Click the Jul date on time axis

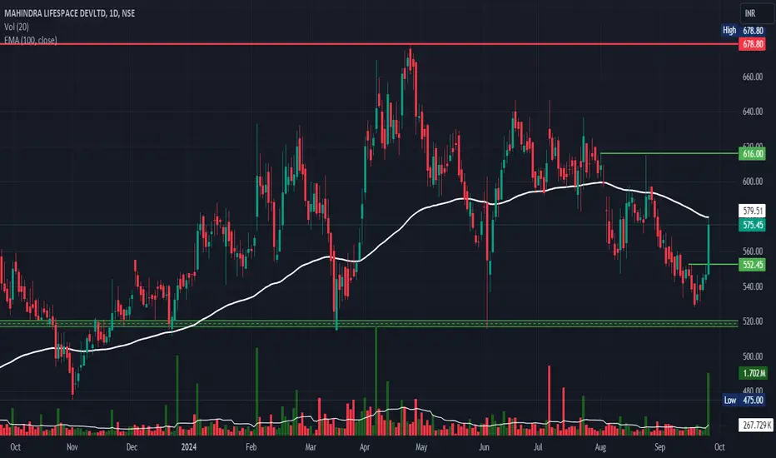pyautogui.click(x=538, y=447)
